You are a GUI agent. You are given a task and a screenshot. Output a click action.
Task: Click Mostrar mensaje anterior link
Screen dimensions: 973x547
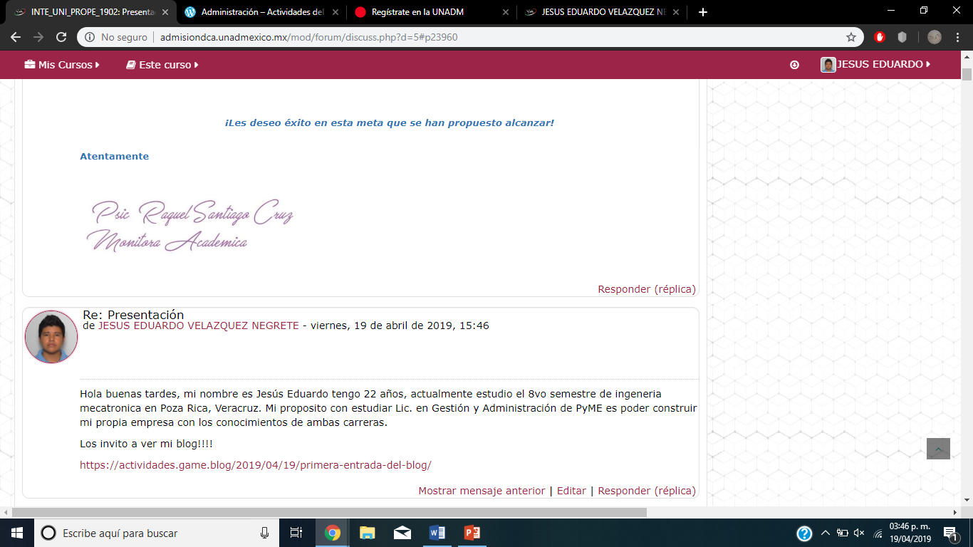tap(482, 491)
